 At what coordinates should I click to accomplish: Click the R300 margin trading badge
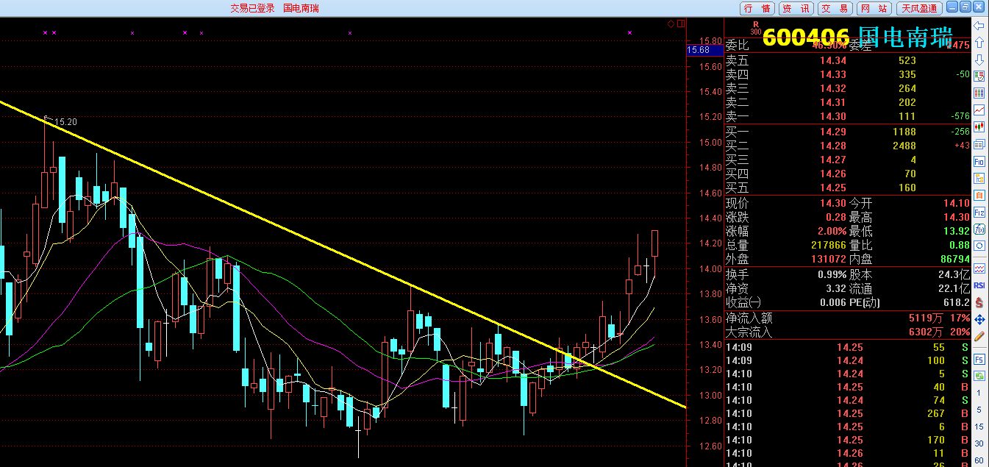755,28
